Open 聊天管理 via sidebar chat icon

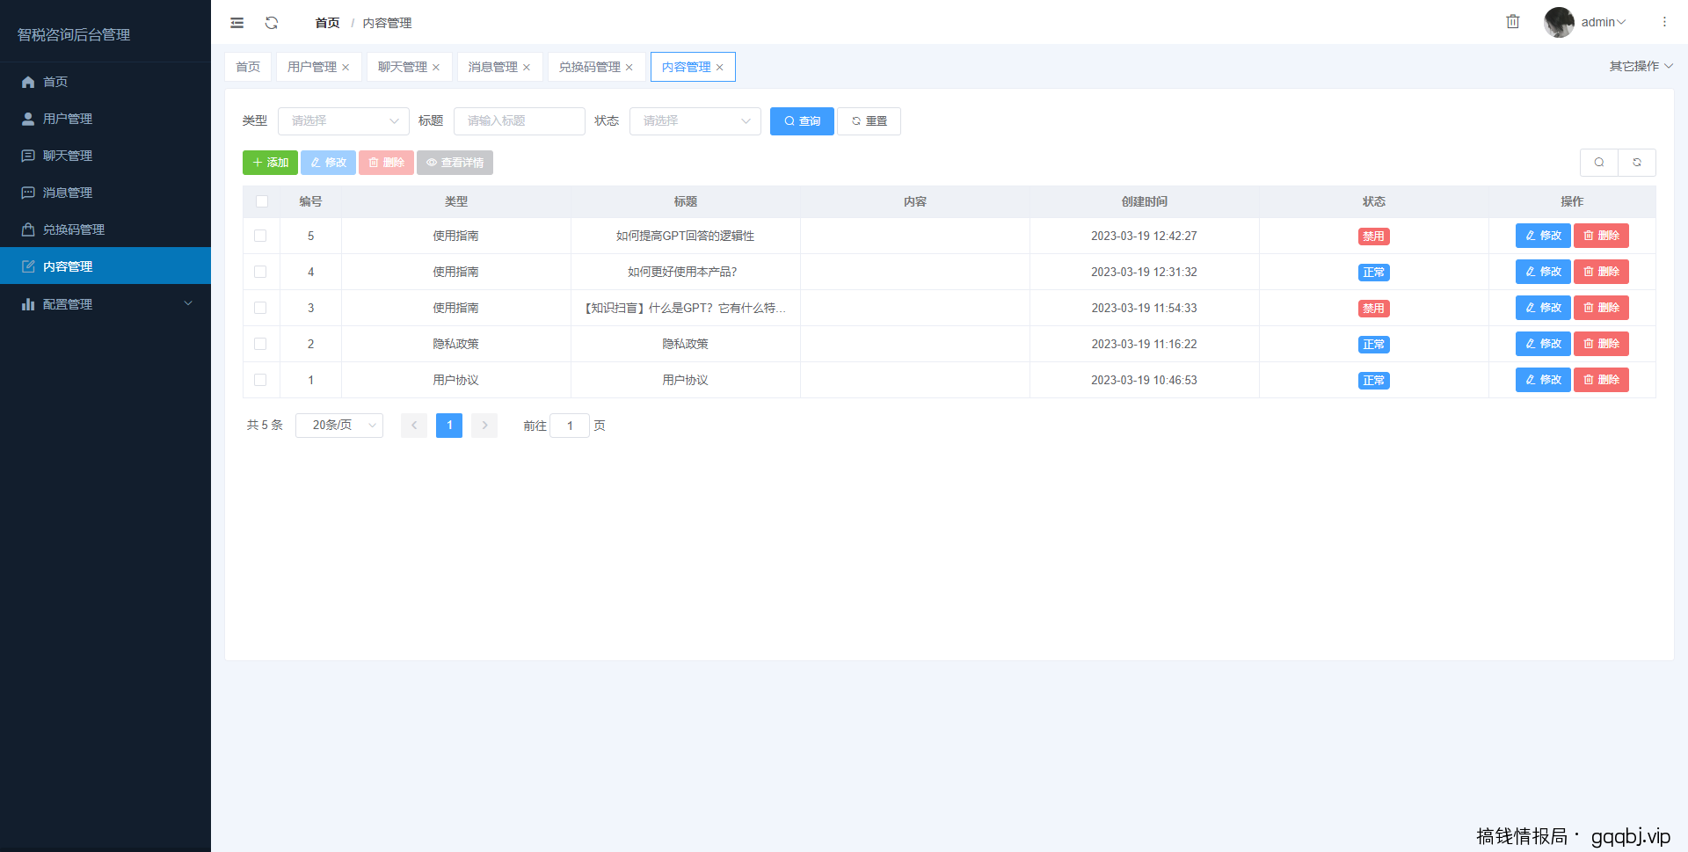tap(28, 155)
